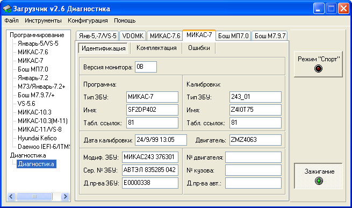Select Hyundai Kefico tree item
The height and width of the screenshot is (208, 352).
tap(37, 138)
